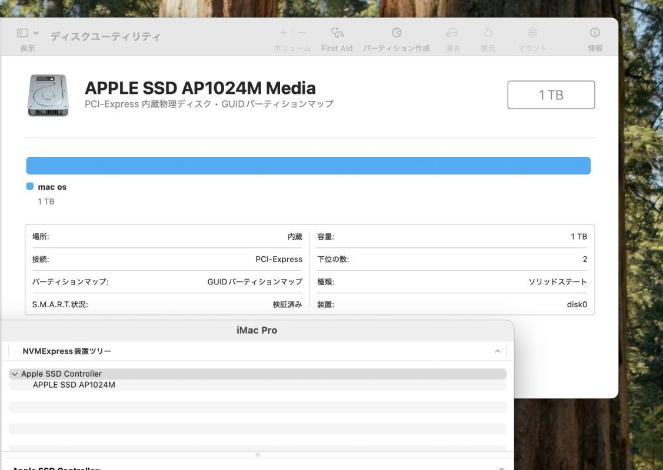Click the mount icon in the toolbar
Screen dimensions: 663x470
533,32
